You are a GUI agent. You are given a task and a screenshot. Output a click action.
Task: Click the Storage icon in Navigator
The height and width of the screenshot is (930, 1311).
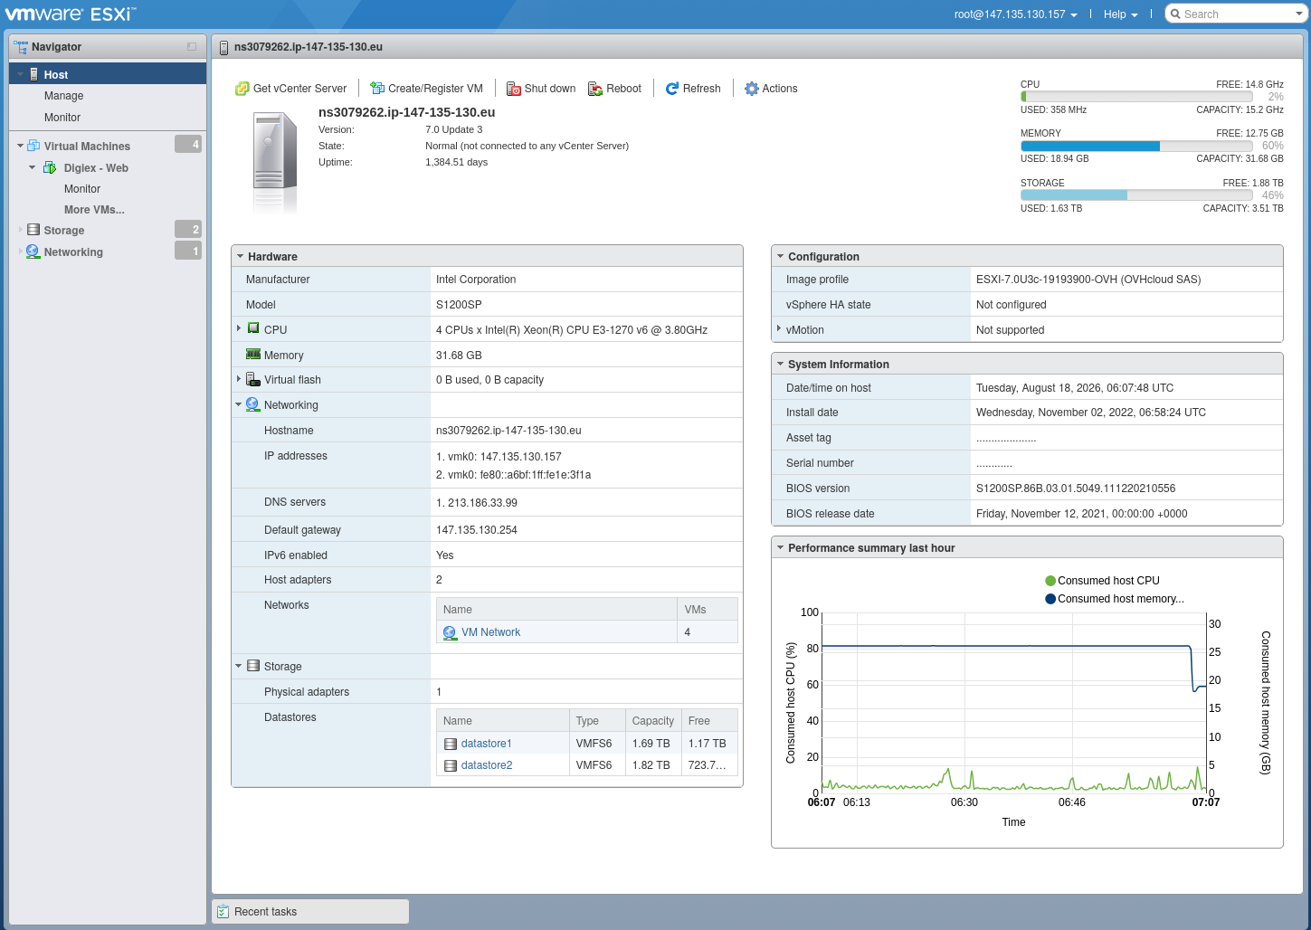33,230
